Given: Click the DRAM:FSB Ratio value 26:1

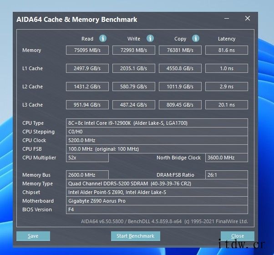Looking at the screenshot, I should coord(227,175).
